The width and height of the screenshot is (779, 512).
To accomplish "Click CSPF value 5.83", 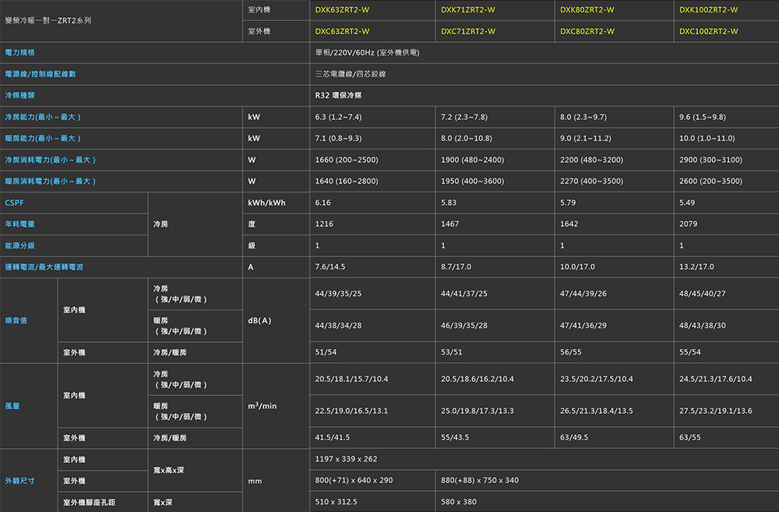I will 449,203.
